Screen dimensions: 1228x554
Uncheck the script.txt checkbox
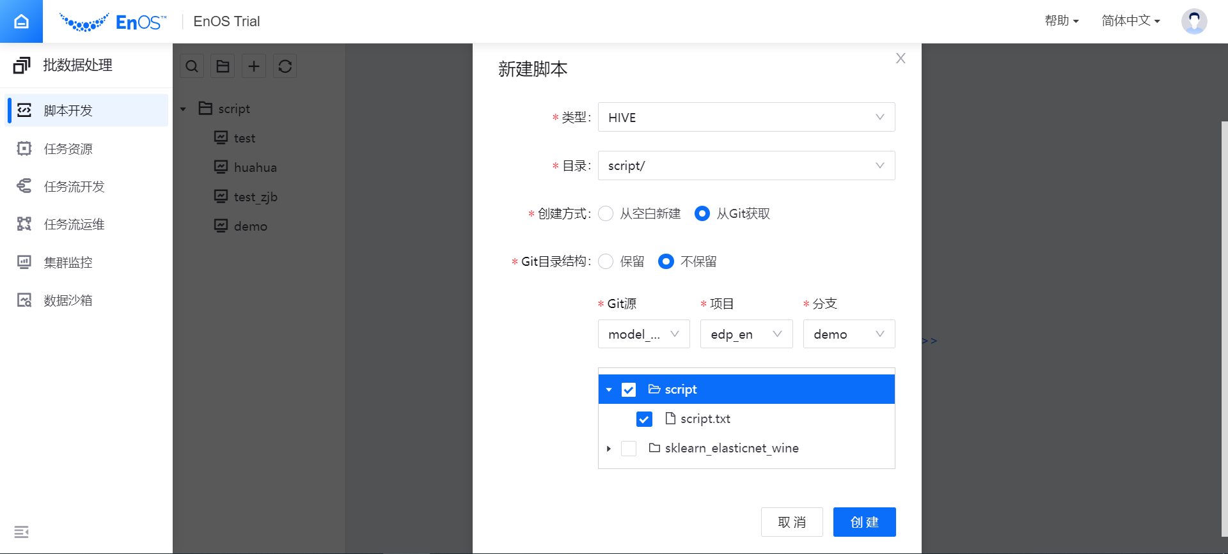click(x=644, y=419)
